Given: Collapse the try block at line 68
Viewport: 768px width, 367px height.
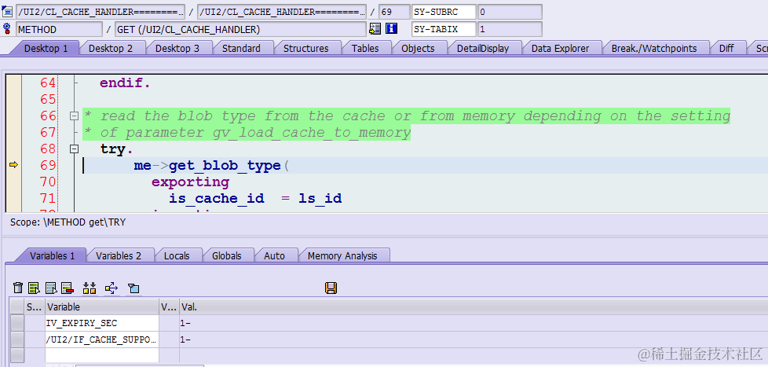Looking at the screenshot, I should click(75, 149).
